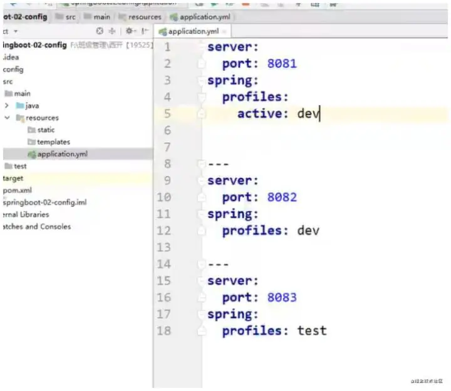Click line number 7 in gutter
Image resolution: width=451 pixels, height=391 pixels.
point(167,148)
